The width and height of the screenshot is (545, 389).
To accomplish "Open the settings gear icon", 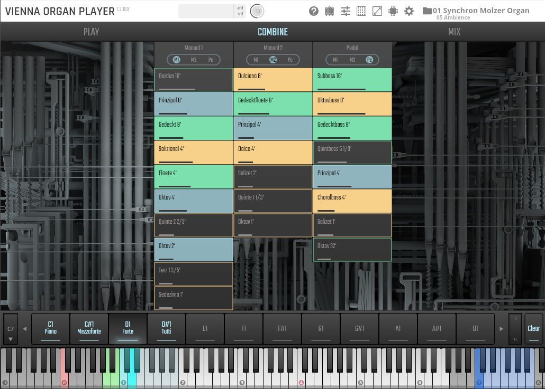I will click(x=409, y=11).
